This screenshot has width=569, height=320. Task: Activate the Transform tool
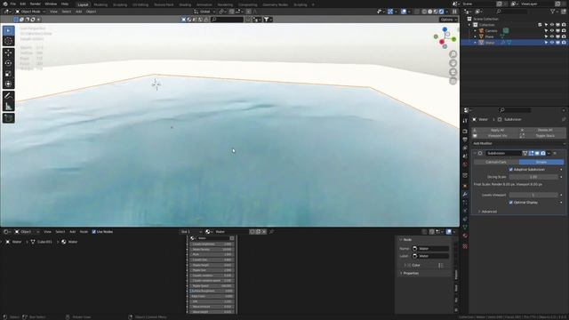pos(8,84)
